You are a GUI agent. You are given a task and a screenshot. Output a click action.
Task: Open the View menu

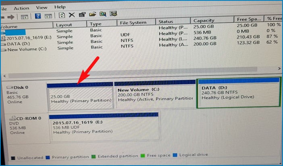pyautogui.click(x=42, y=8)
